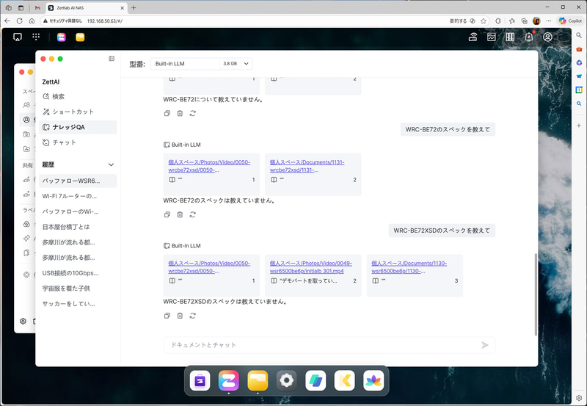Copy the WRC-BE72のスペック reply
This screenshot has width=587, height=406.
click(x=167, y=214)
